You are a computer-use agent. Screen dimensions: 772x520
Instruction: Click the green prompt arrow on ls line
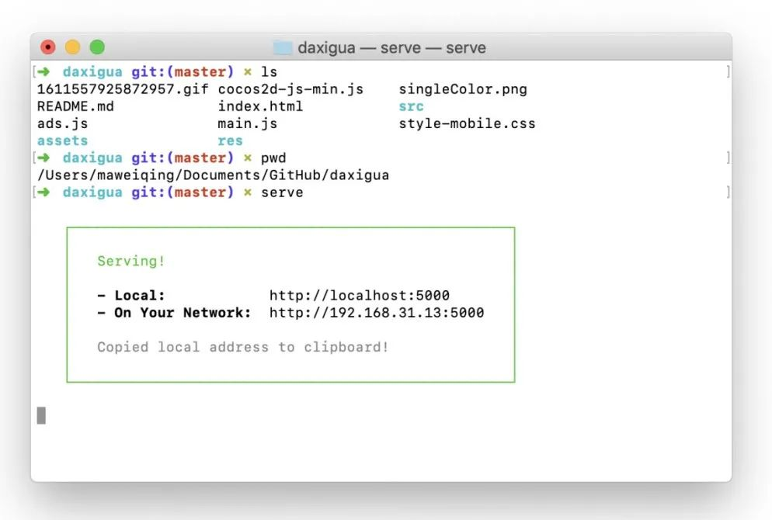[x=43, y=72]
